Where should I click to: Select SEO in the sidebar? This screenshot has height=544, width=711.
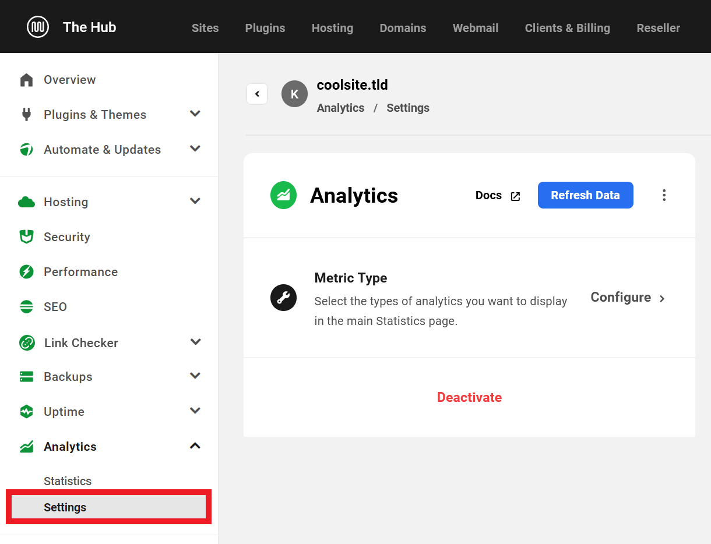[x=55, y=307]
